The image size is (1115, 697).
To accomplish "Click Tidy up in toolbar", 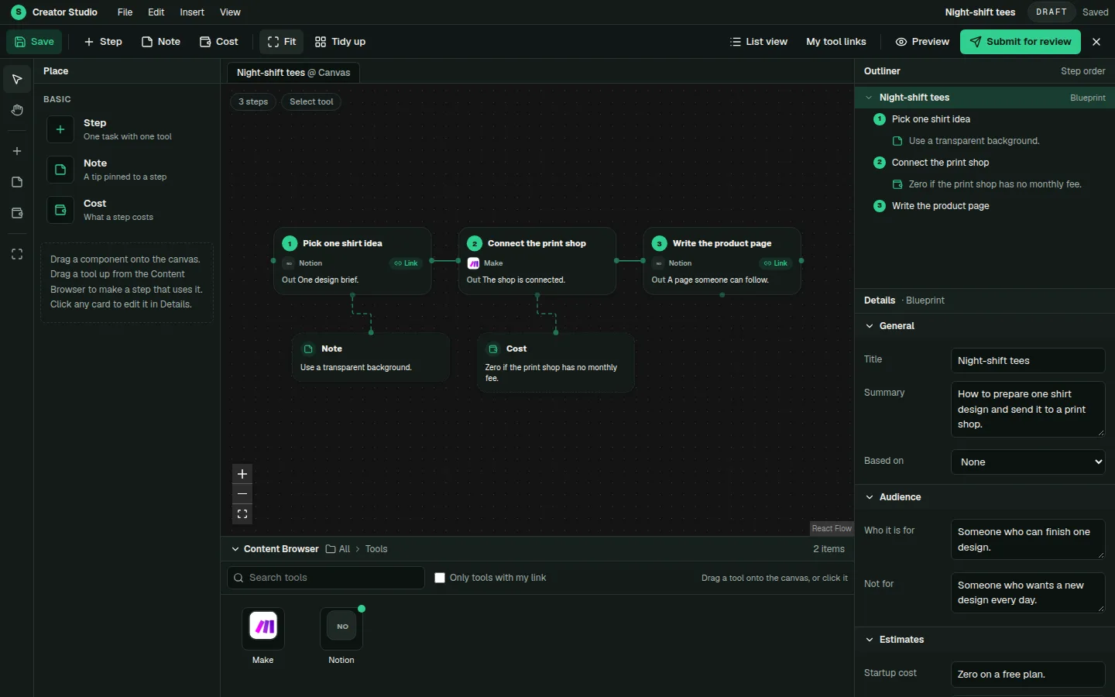I will (x=340, y=42).
